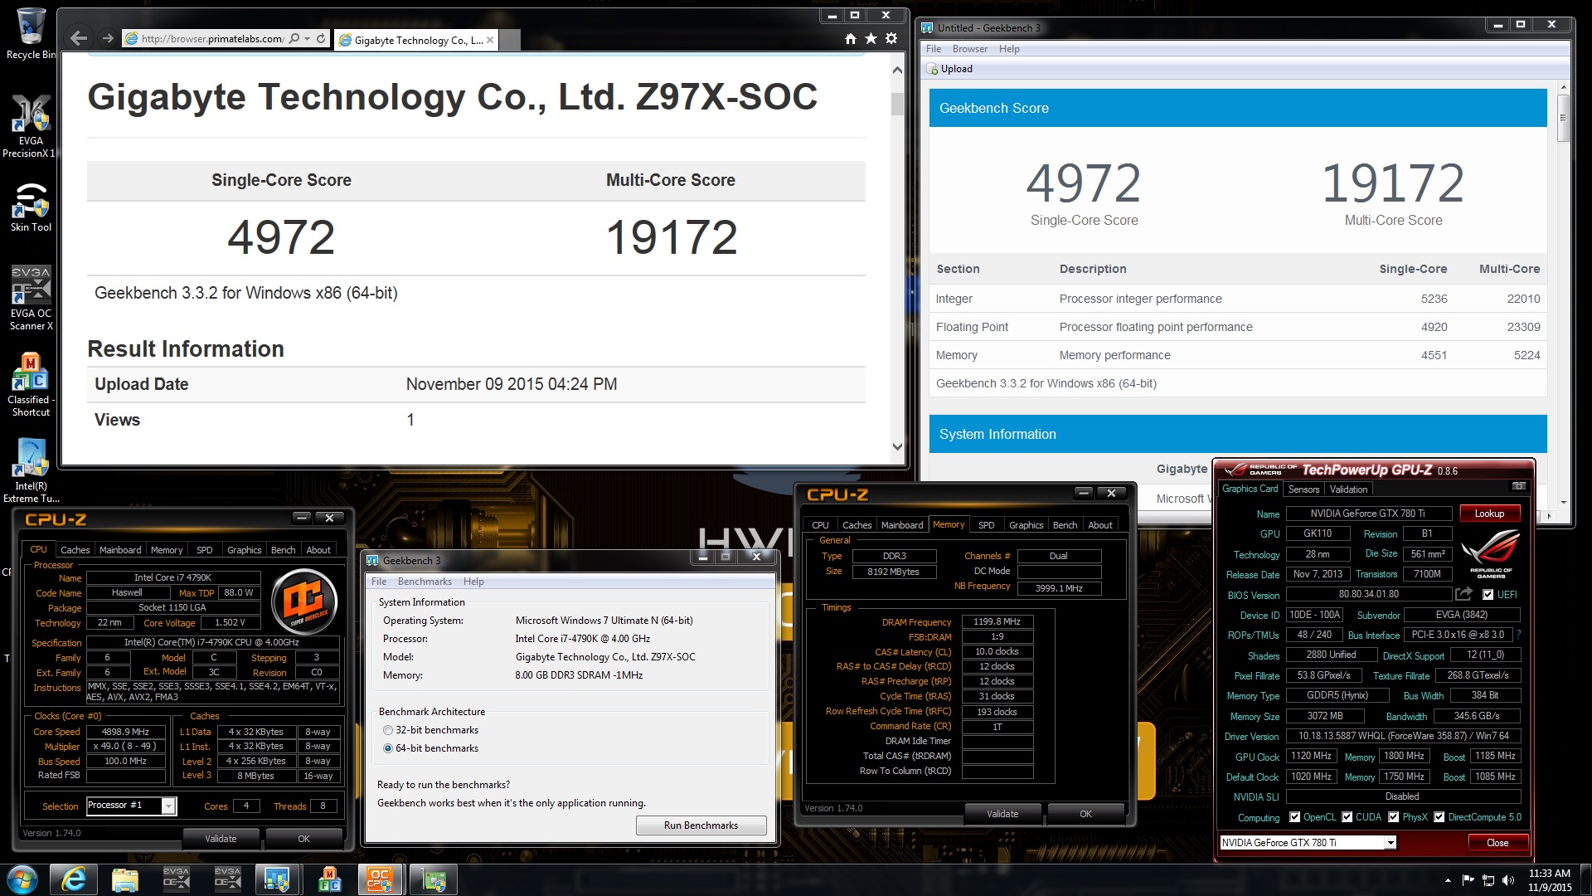Launch the EVGA PrecisionX desktop shortcut
The image size is (1592, 896).
point(31,126)
